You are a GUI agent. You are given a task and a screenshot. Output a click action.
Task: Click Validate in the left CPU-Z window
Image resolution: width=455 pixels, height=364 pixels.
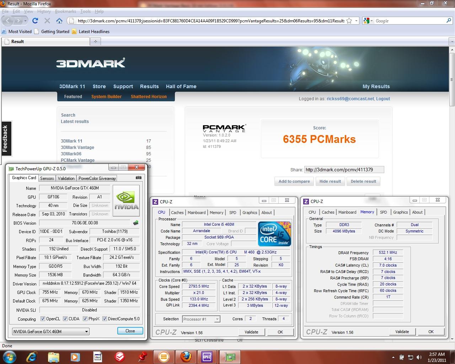click(x=251, y=332)
